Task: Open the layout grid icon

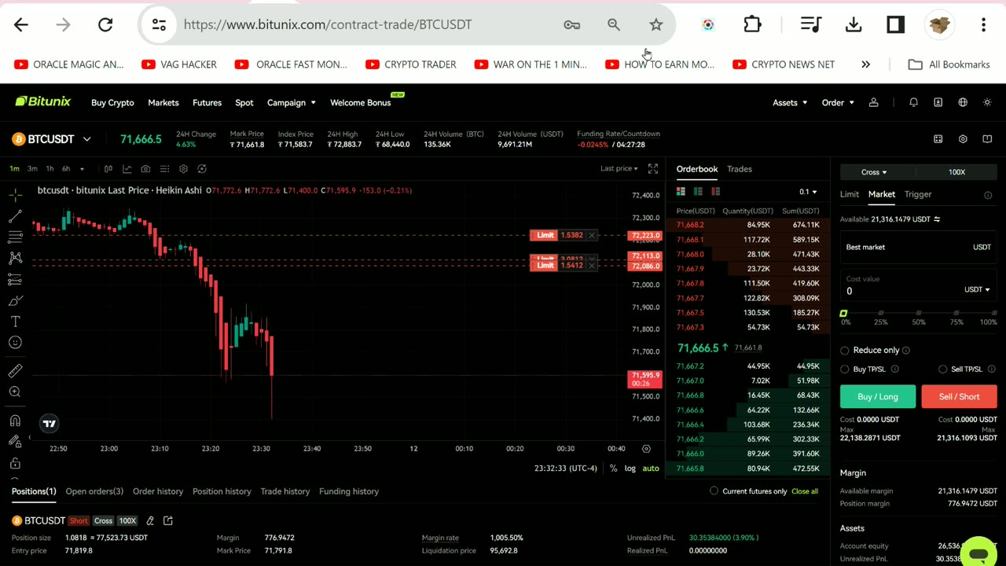Action: pos(938,139)
